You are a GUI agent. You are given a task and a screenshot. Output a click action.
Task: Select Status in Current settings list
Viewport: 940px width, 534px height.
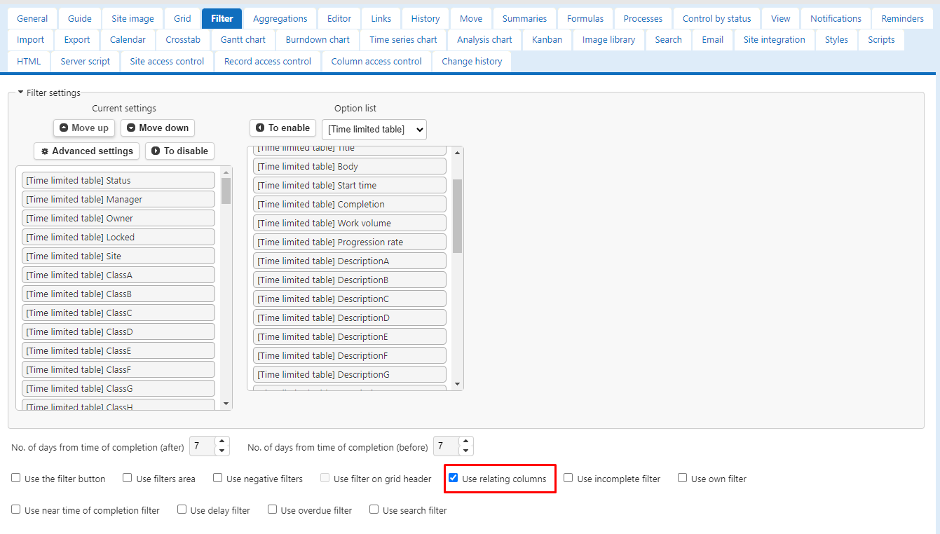(x=118, y=181)
